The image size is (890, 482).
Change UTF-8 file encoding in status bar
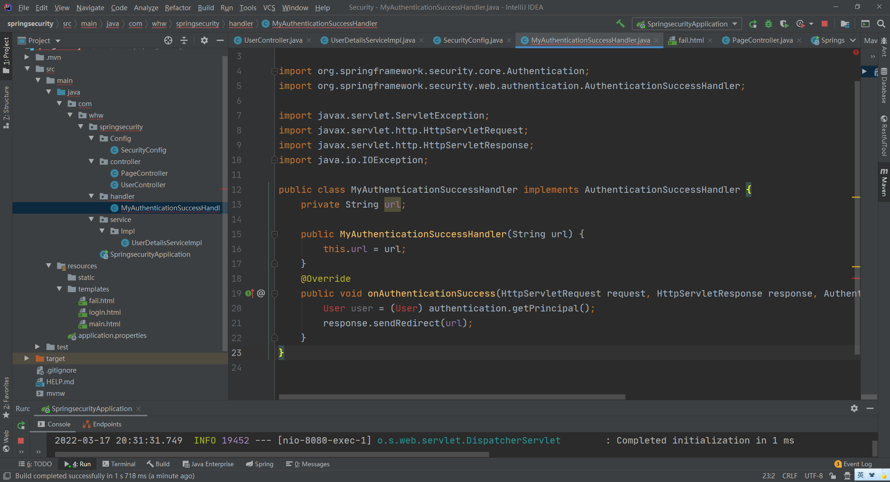(x=814, y=476)
